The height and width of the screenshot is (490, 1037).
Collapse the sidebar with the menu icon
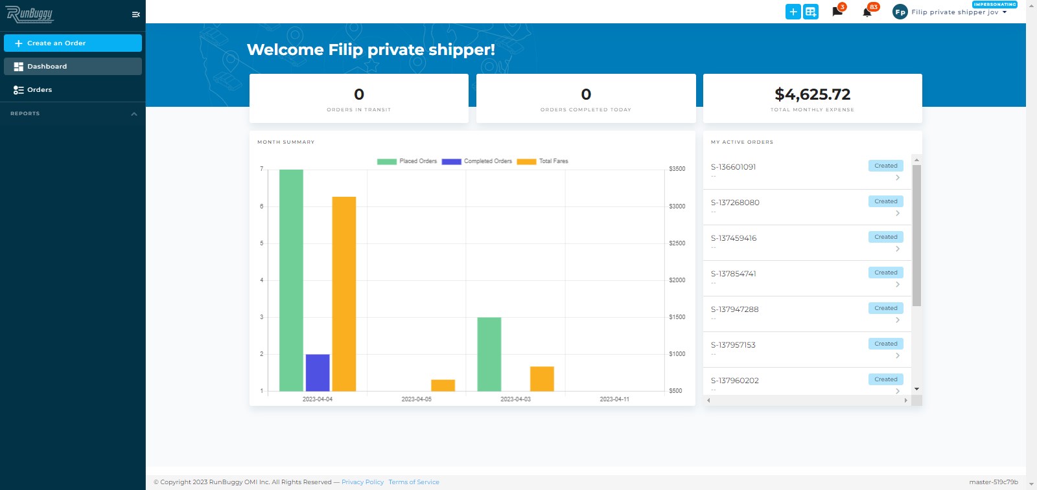click(x=135, y=14)
